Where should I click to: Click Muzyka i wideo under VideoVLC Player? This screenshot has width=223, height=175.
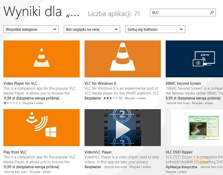140,167
